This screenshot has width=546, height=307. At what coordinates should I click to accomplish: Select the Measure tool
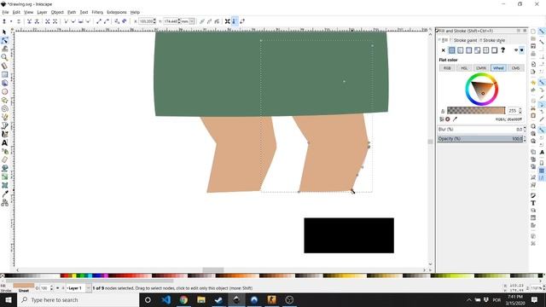(x=4, y=66)
